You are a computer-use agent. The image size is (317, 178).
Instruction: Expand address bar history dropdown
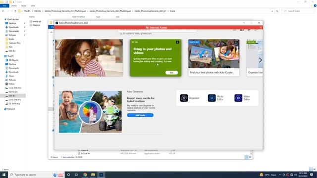[x=272, y=11]
